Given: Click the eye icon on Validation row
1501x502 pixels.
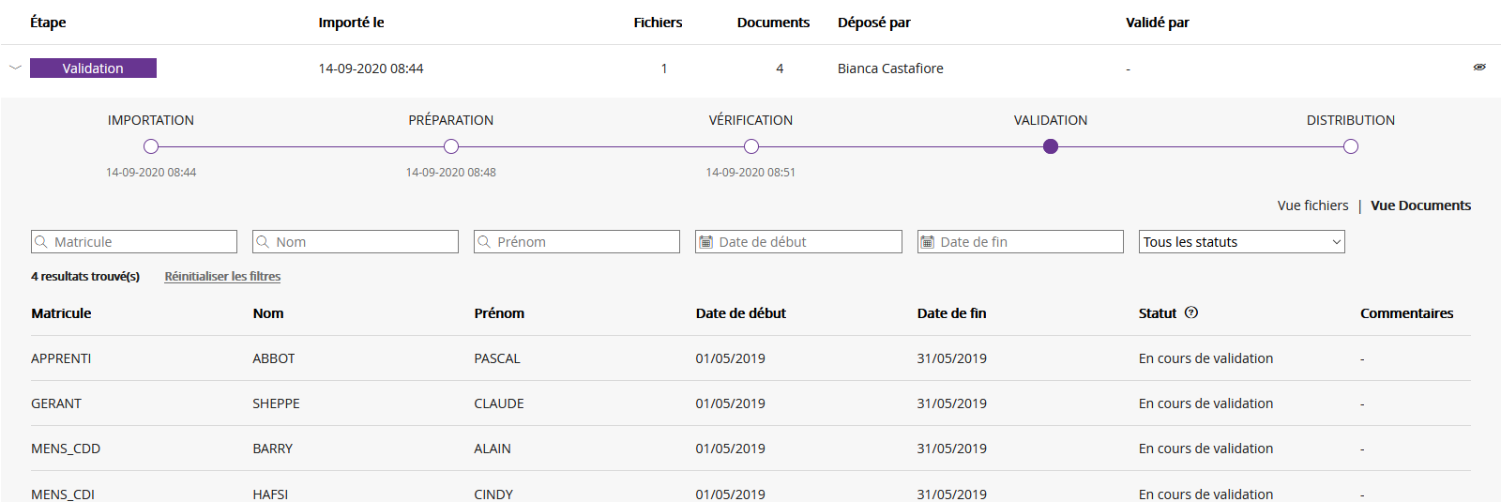Looking at the screenshot, I should click(x=1479, y=68).
